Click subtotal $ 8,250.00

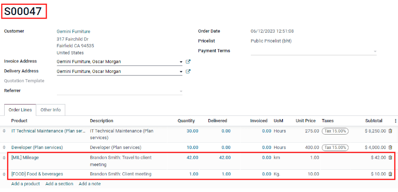pos(375,131)
